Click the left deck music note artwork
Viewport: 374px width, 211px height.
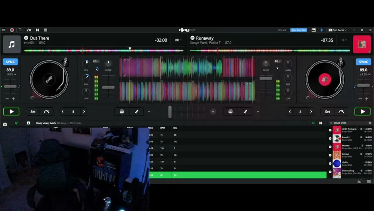tap(12, 44)
